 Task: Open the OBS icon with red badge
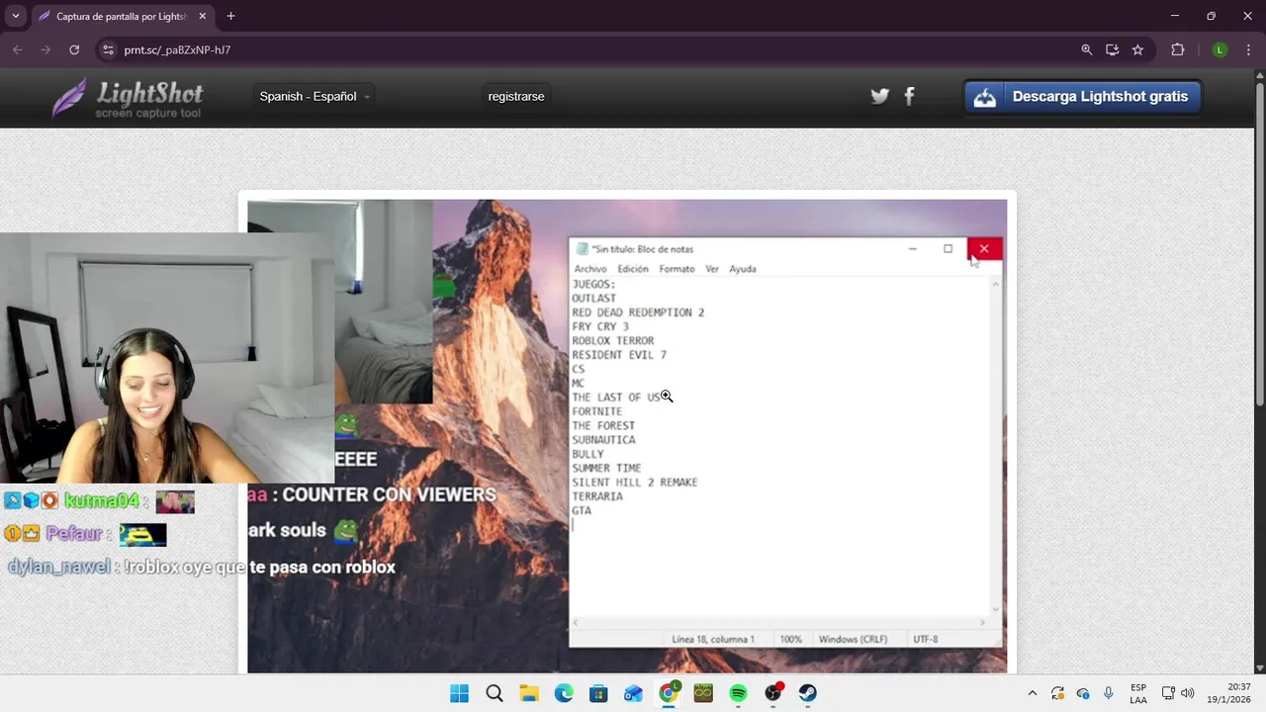[773, 693]
